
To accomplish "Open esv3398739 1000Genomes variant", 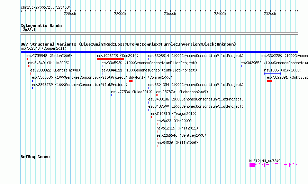I will pyautogui.click(x=80, y=85).
